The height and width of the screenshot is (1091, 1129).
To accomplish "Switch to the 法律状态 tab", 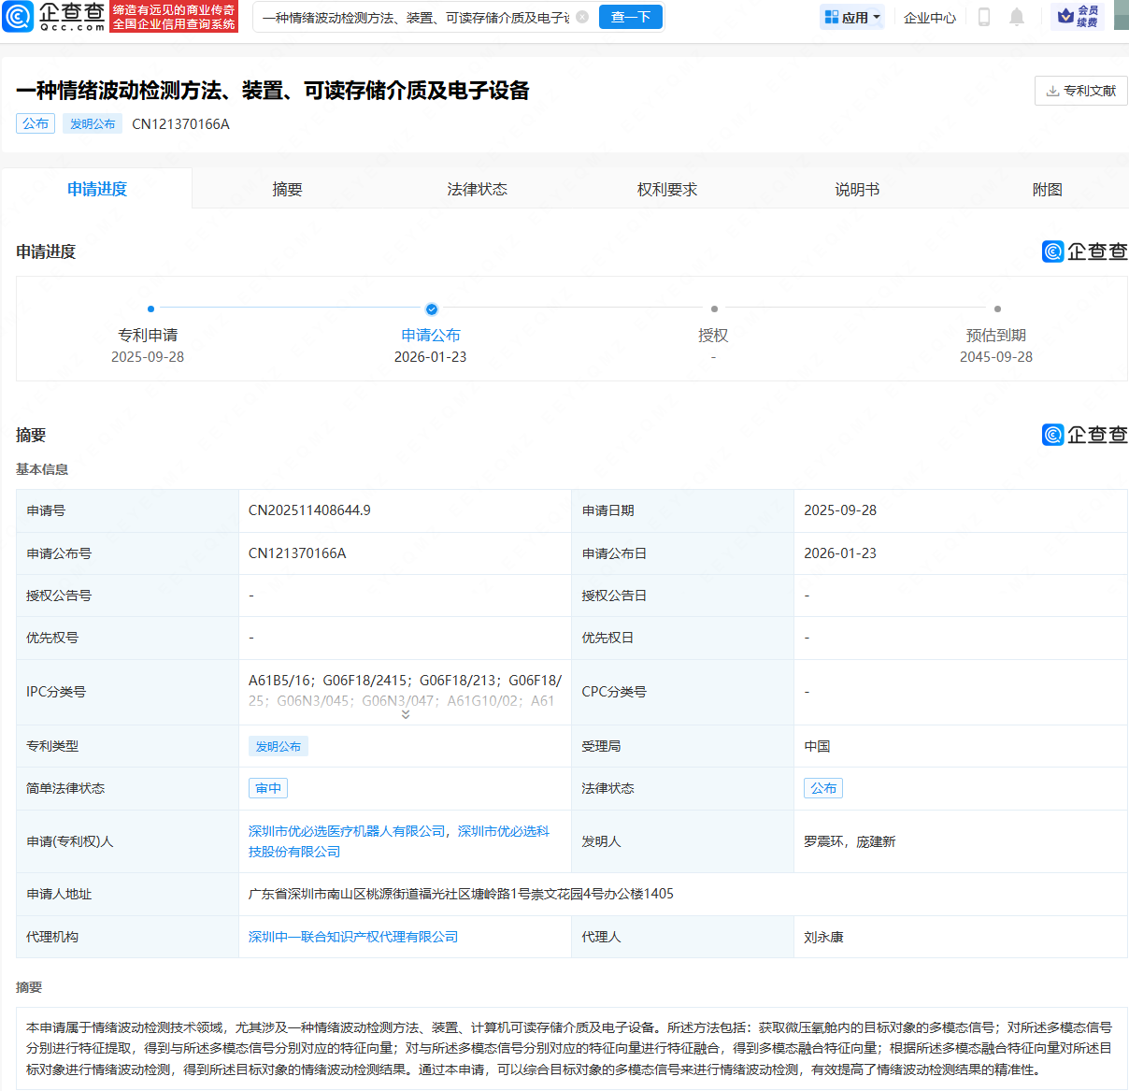I will (x=477, y=190).
